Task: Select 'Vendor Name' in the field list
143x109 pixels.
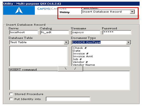Action: point(84,65)
